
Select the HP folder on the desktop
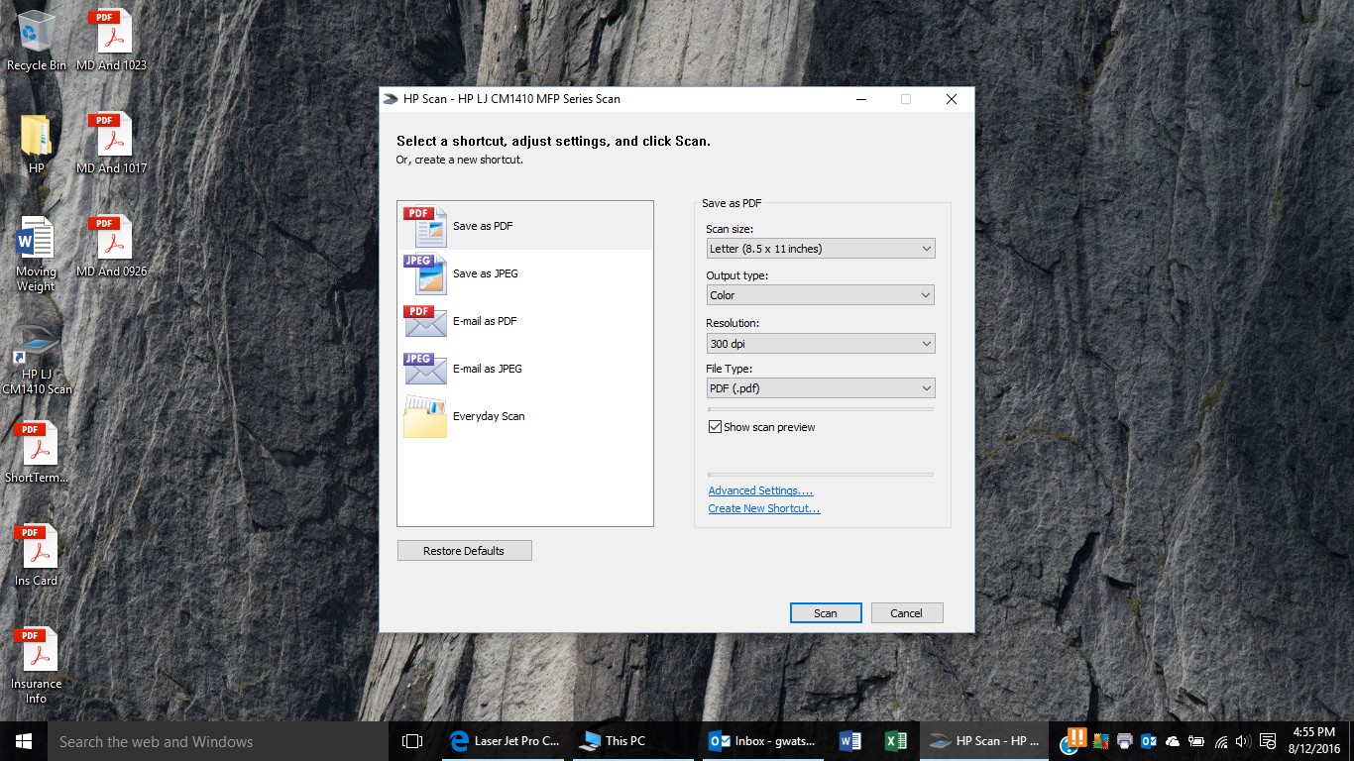tap(37, 144)
